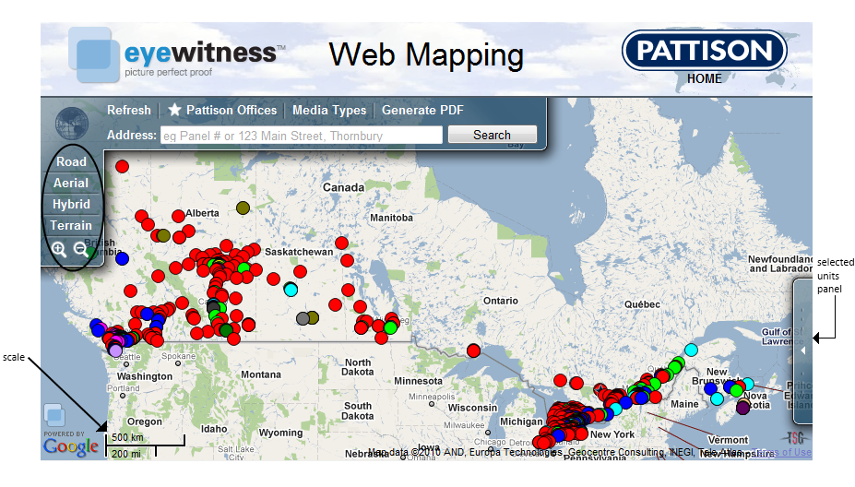Open the Terms of Use link
Image resolution: width=855 pixels, height=487 pixels.
point(782,452)
